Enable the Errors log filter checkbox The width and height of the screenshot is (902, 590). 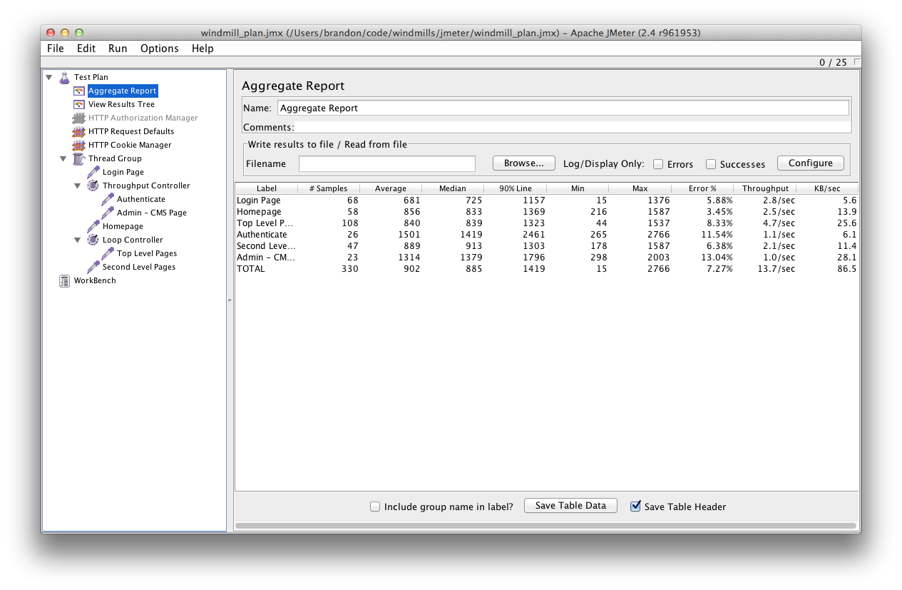[x=657, y=163]
